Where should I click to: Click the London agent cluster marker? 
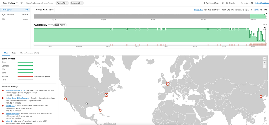click(168, 84)
